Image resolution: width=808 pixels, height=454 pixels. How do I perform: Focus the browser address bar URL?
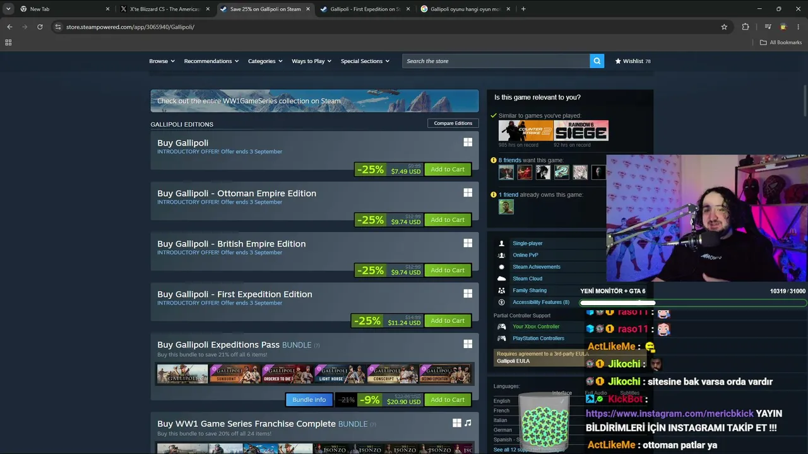point(130,27)
